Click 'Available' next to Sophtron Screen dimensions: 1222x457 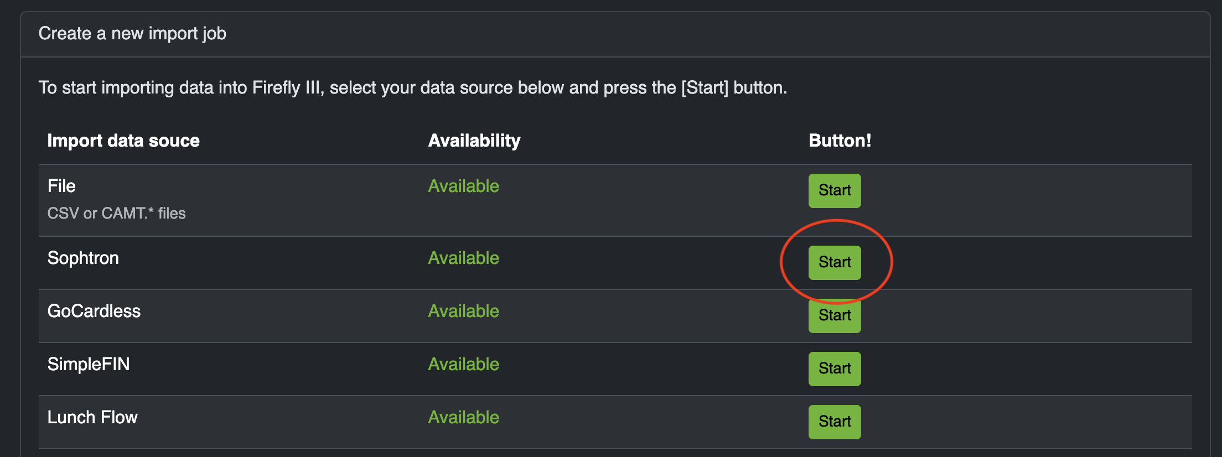(463, 257)
